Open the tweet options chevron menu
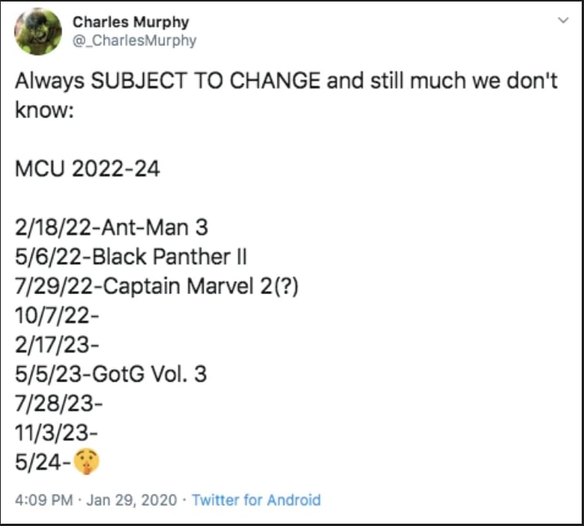Screen dimensions: 584x526 pyautogui.click(x=562, y=20)
